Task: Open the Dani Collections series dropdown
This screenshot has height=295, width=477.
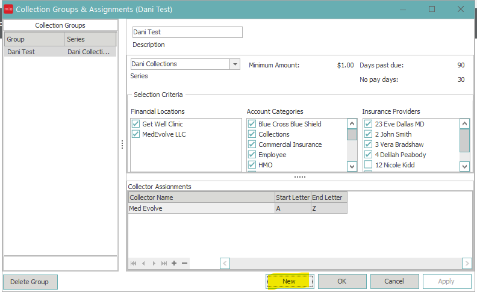Action: point(234,64)
